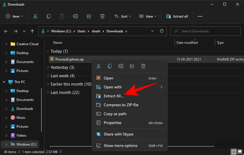Viewport: 244px width, 155px height.
Task: Click the New button in the toolbar
Action: pyautogui.click(x=13, y=16)
